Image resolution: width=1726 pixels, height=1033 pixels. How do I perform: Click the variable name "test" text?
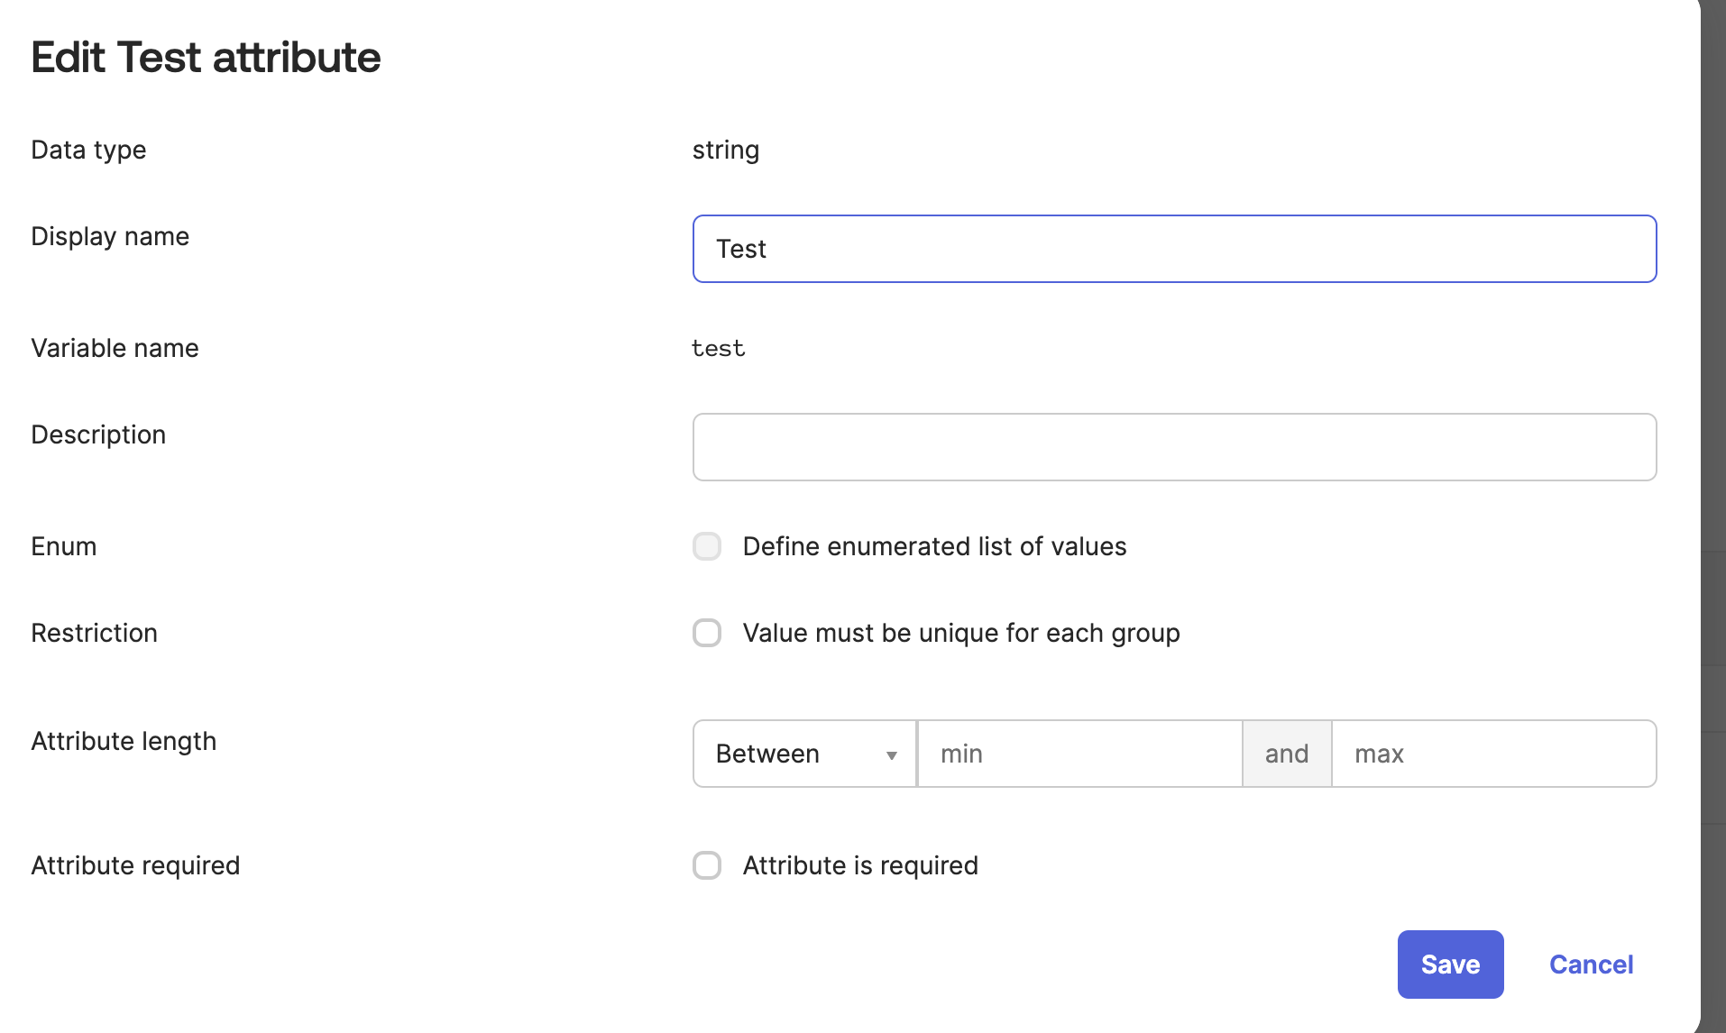pyautogui.click(x=718, y=348)
